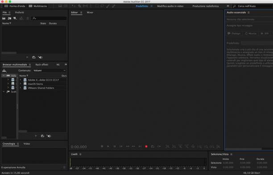
Task: Click the Stato column header
Action: [43, 23]
